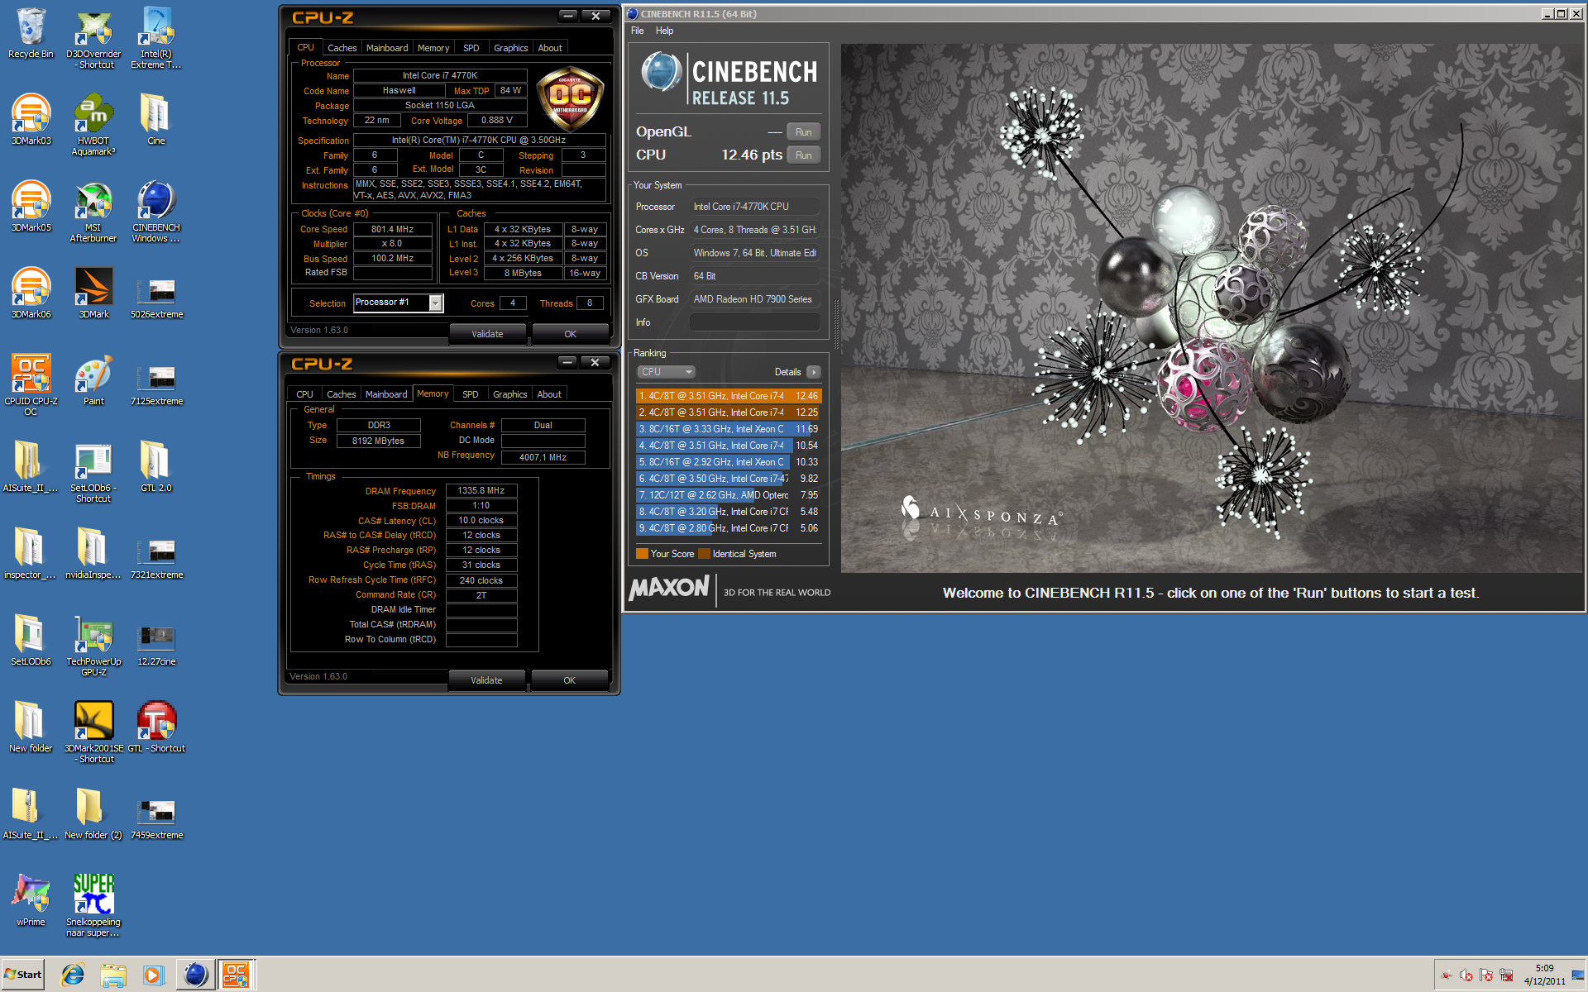This screenshot has width=1588, height=992.
Task: Click the orange Your Score legend swatch
Action: pyautogui.click(x=642, y=554)
